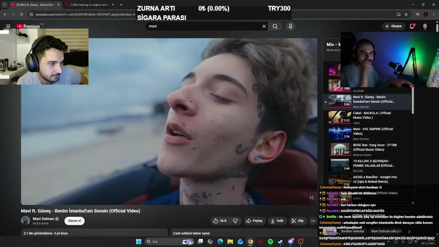Screen dimensions: 439x247
Task: Reload the page with the refresh icon
Action: pyautogui.click(x=21, y=14)
